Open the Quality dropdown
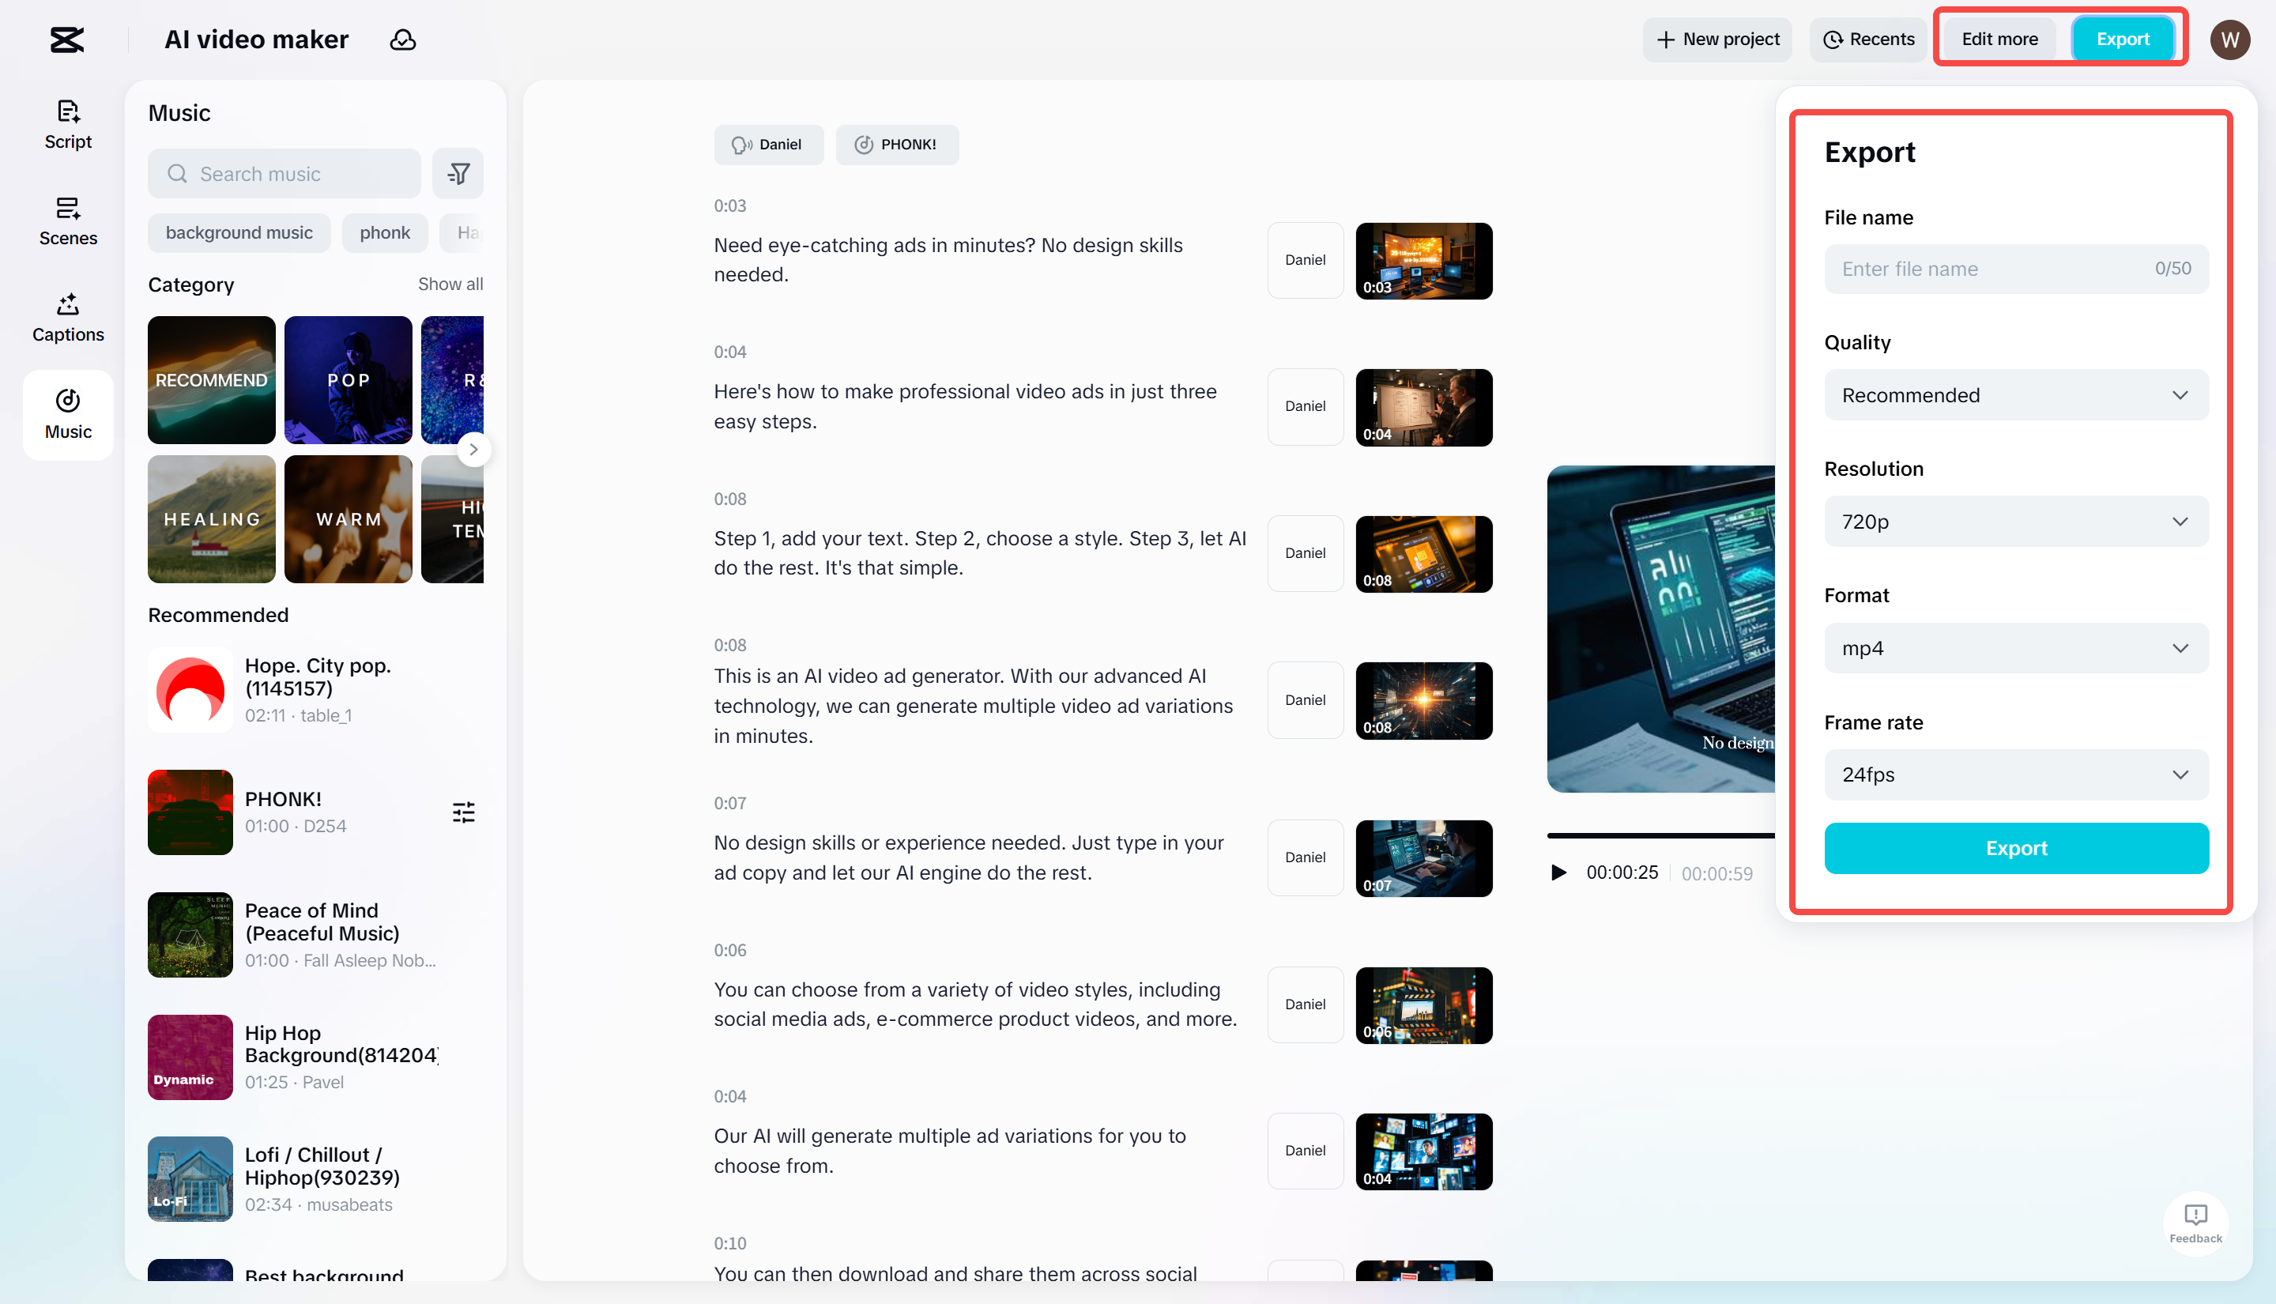Viewport: 2276px width, 1304px height. 2014,395
